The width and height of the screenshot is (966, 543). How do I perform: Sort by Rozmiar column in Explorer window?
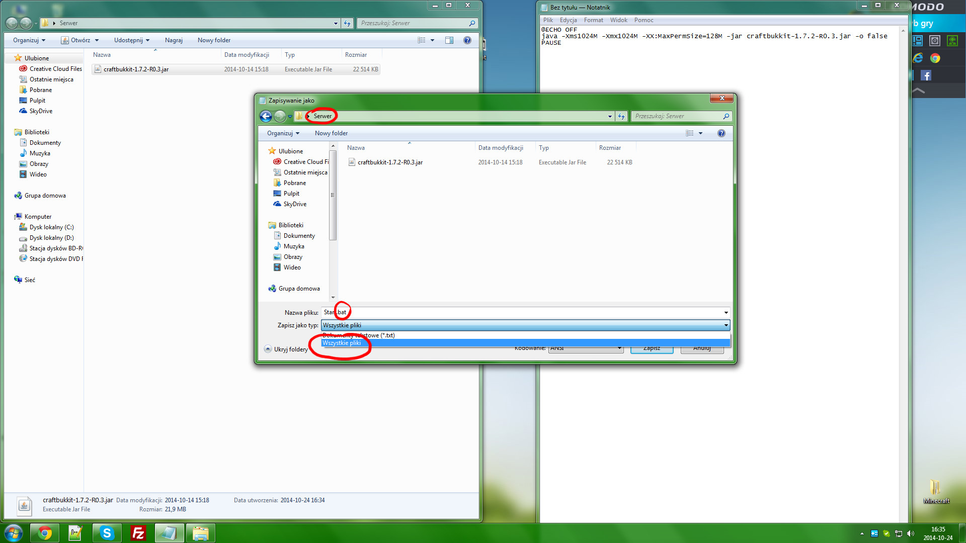point(356,55)
